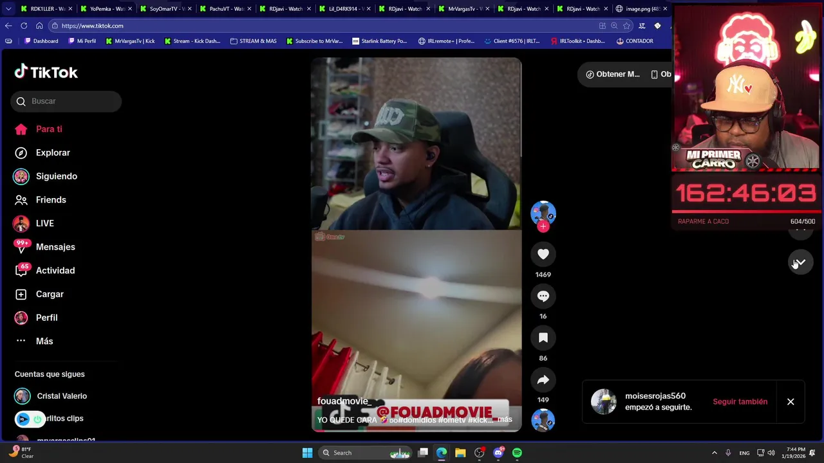The image size is (824, 463).
Task: Open the Dashboard bookmark
Action: coord(41,41)
